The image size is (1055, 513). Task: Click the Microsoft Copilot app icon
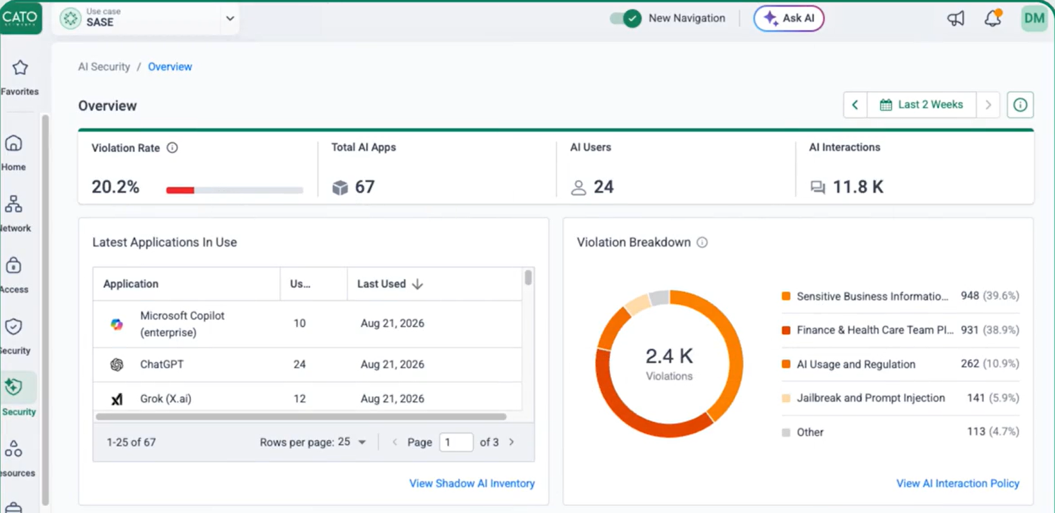(x=117, y=324)
